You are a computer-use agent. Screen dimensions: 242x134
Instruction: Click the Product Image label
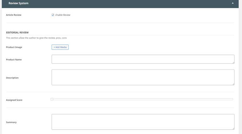point(14,47)
